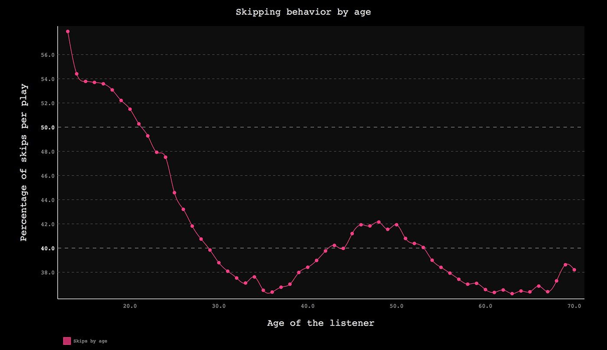Screen dimensions: 607x350
Task: Select the "40.0" label on the x-axis
Action: [x=308, y=306]
